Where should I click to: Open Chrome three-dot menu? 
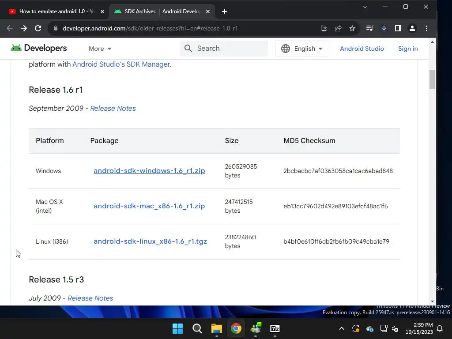click(x=427, y=28)
